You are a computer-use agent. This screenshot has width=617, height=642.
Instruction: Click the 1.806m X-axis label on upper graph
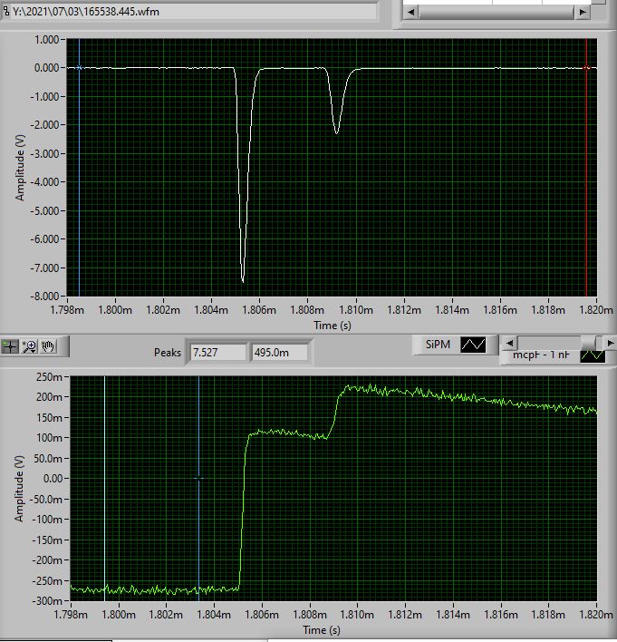259,310
